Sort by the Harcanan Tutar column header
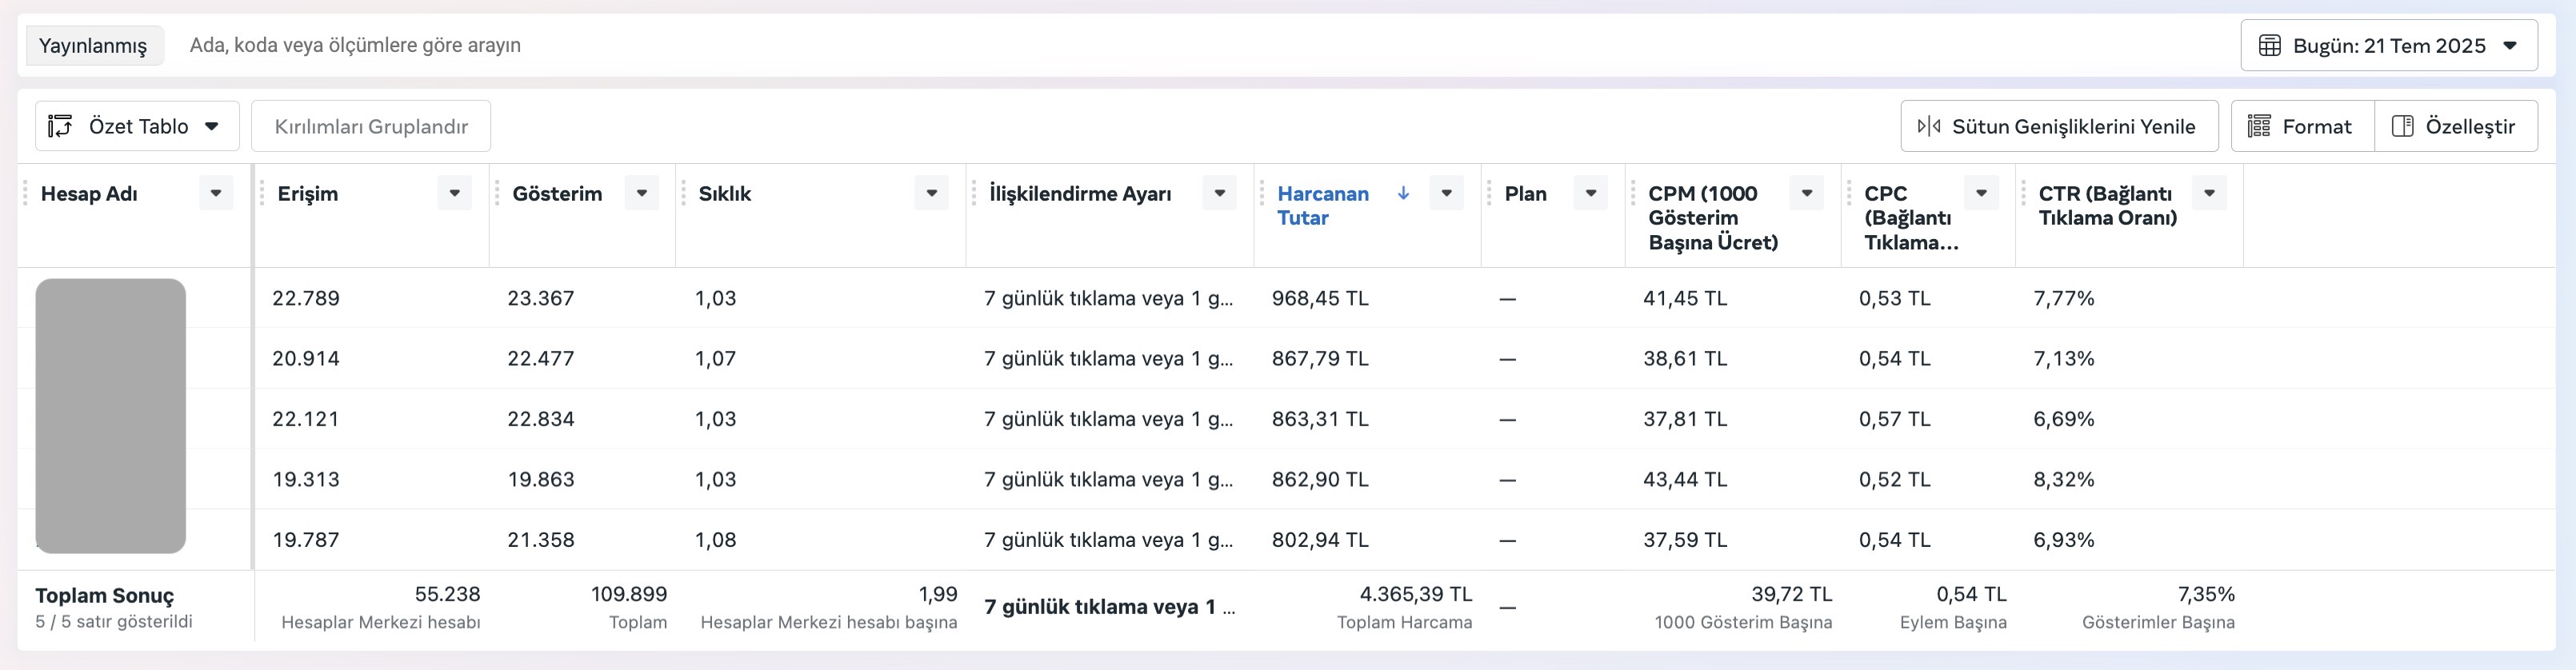 (1323, 205)
